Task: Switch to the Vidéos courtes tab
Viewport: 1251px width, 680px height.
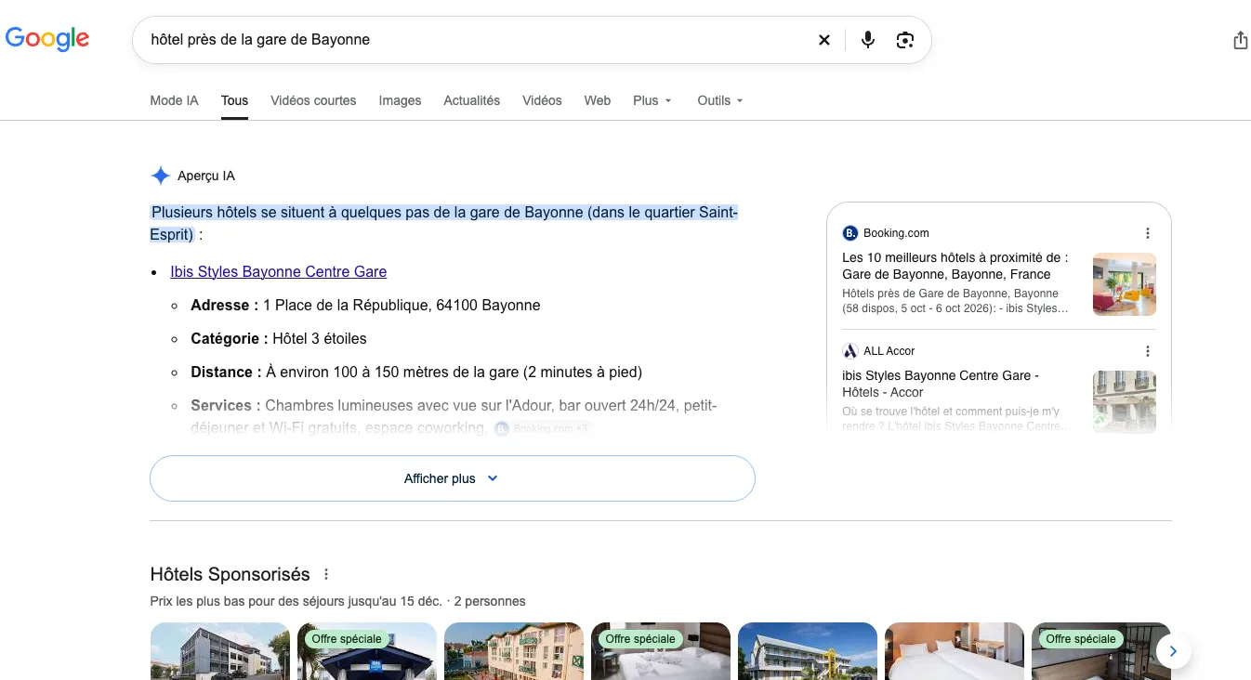Action: pyautogui.click(x=313, y=100)
